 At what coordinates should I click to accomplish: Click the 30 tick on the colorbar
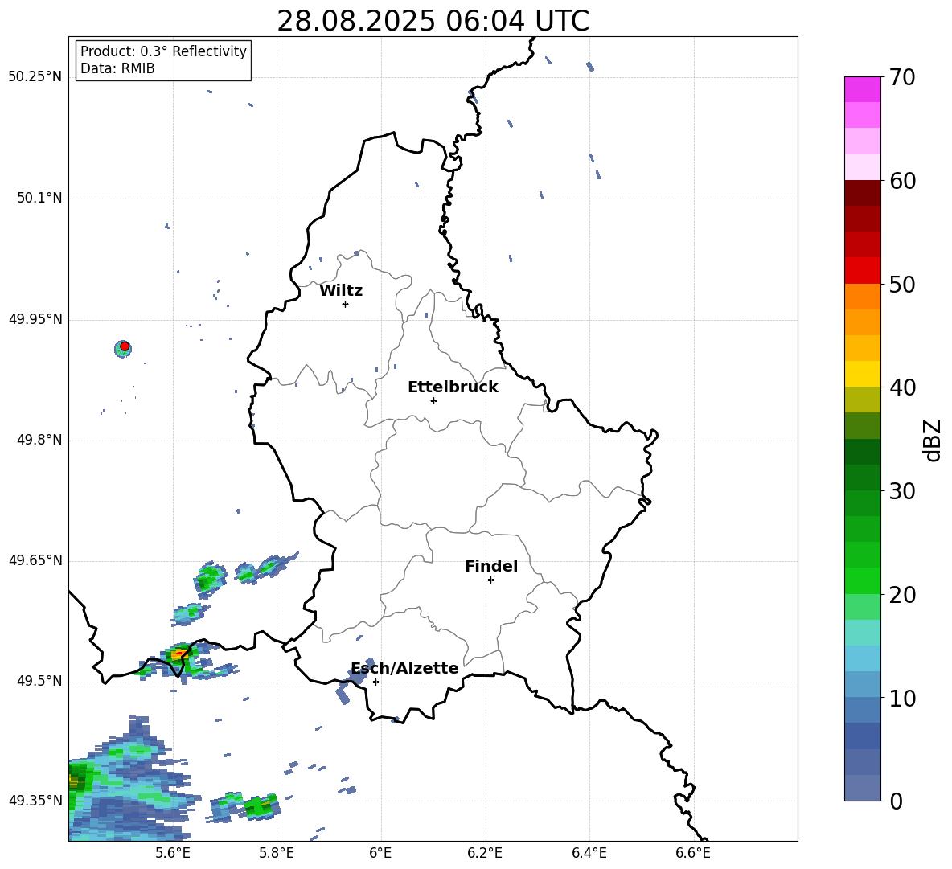tap(902, 491)
